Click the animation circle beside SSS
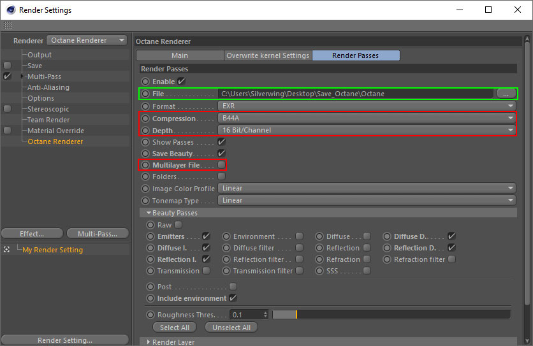The image size is (533, 346). [x=319, y=271]
